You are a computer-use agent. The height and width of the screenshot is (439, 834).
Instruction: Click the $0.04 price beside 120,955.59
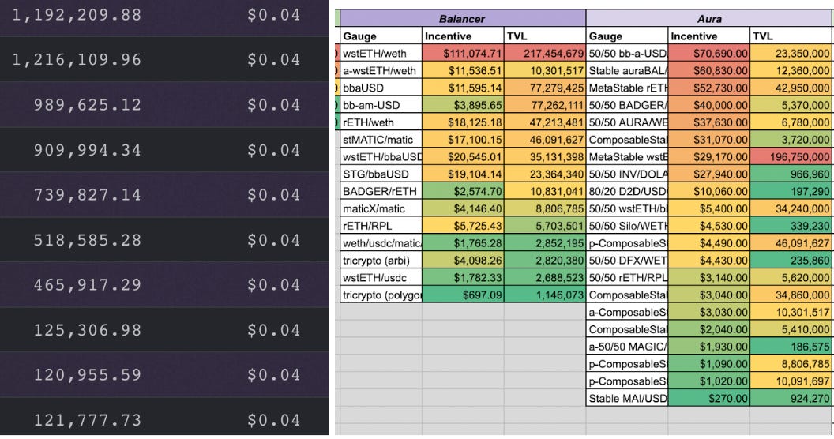click(273, 375)
